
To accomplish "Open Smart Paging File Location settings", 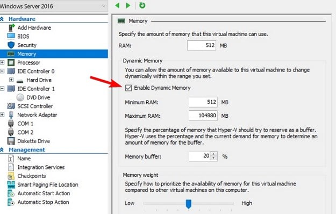I will (48, 184).
